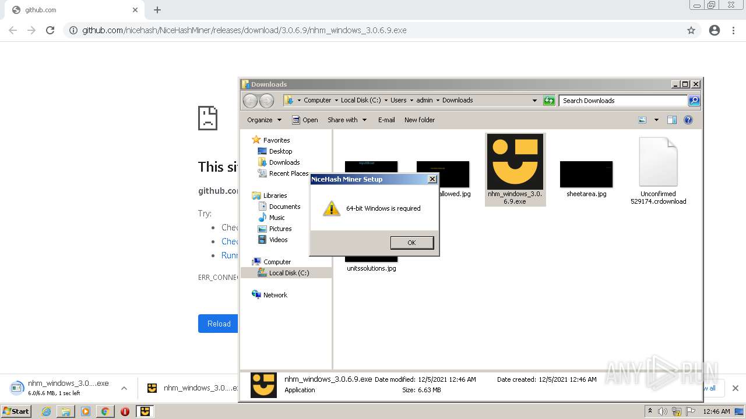
Task: Open Pictures library in sidebar
Action: tap(280, 229)
